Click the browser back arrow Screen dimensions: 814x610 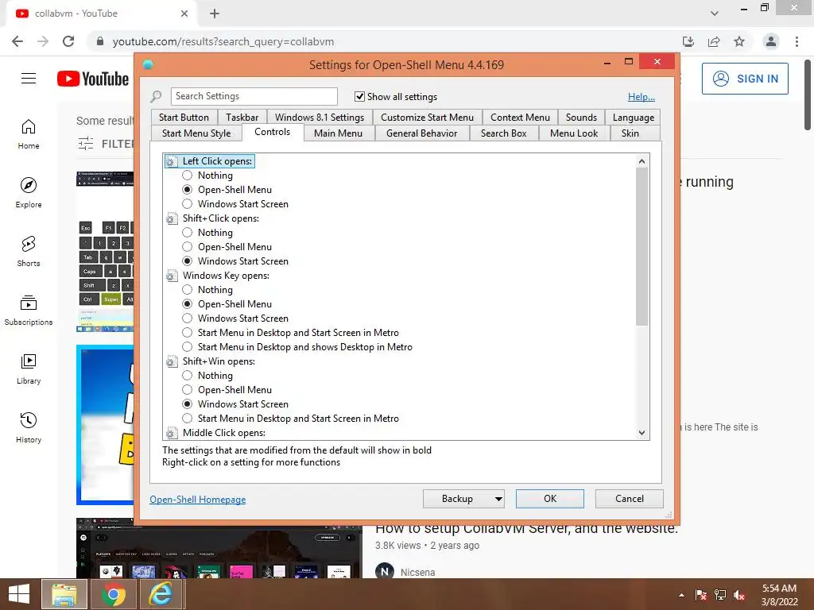pyautogui.click(x=17, y=41)
